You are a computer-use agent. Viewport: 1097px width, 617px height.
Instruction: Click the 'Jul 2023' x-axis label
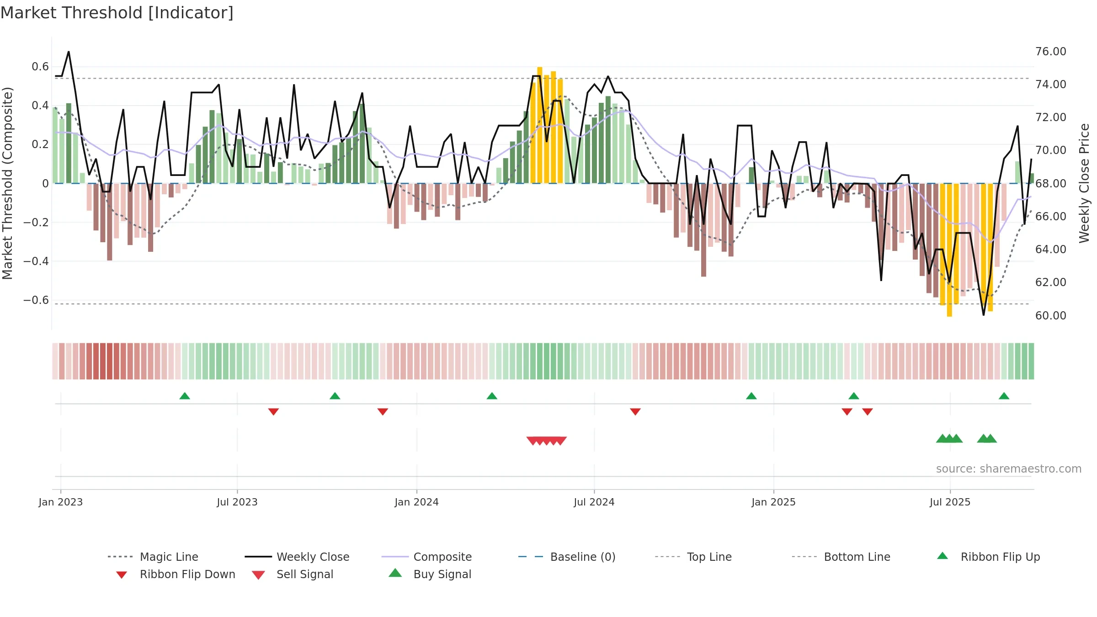(237, 502)
